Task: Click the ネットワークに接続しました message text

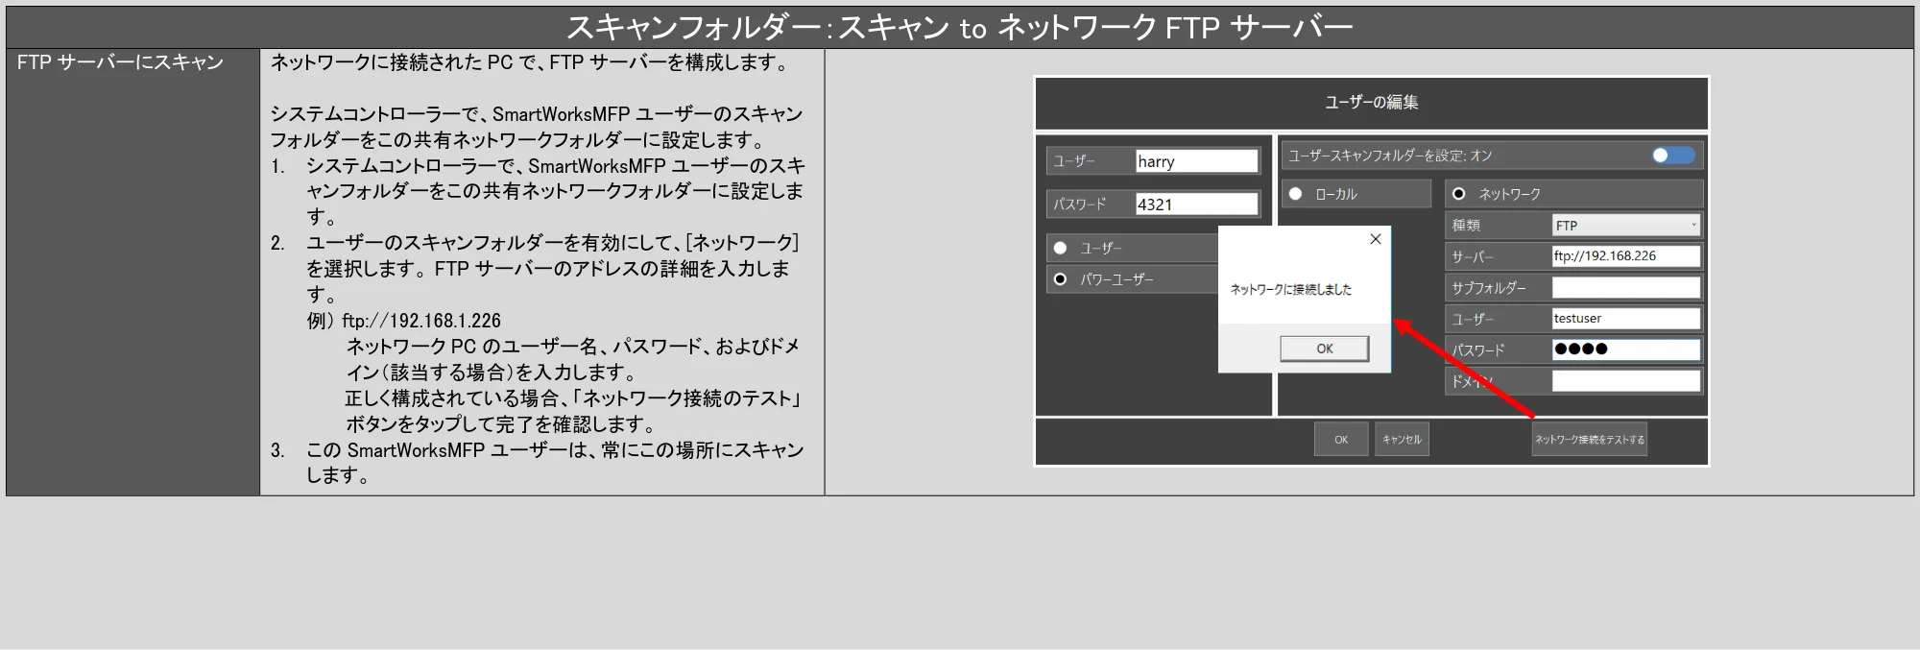Action: [1290, 289]
